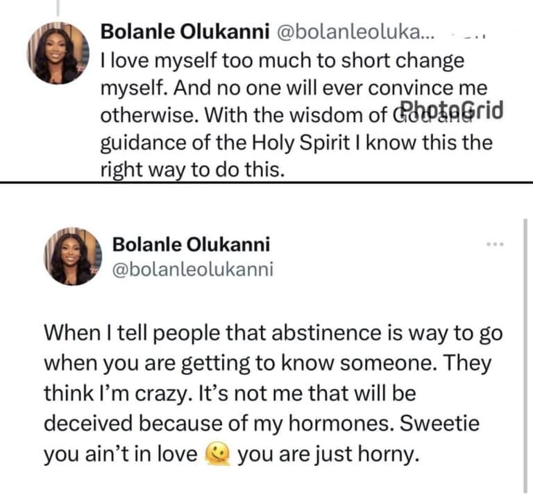Open the @bolanleolukanni handle link
This screenshot has width=533, height=495.
coord(192,268)
